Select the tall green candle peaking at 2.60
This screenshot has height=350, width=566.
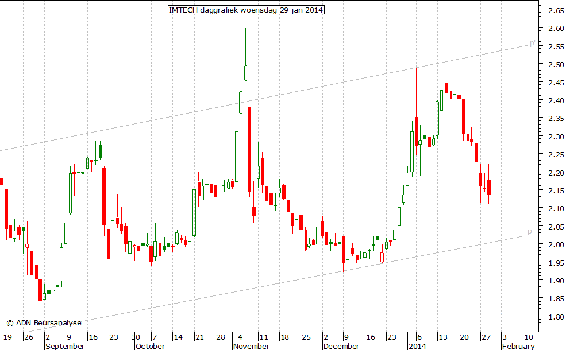click(x=246, y=54)
